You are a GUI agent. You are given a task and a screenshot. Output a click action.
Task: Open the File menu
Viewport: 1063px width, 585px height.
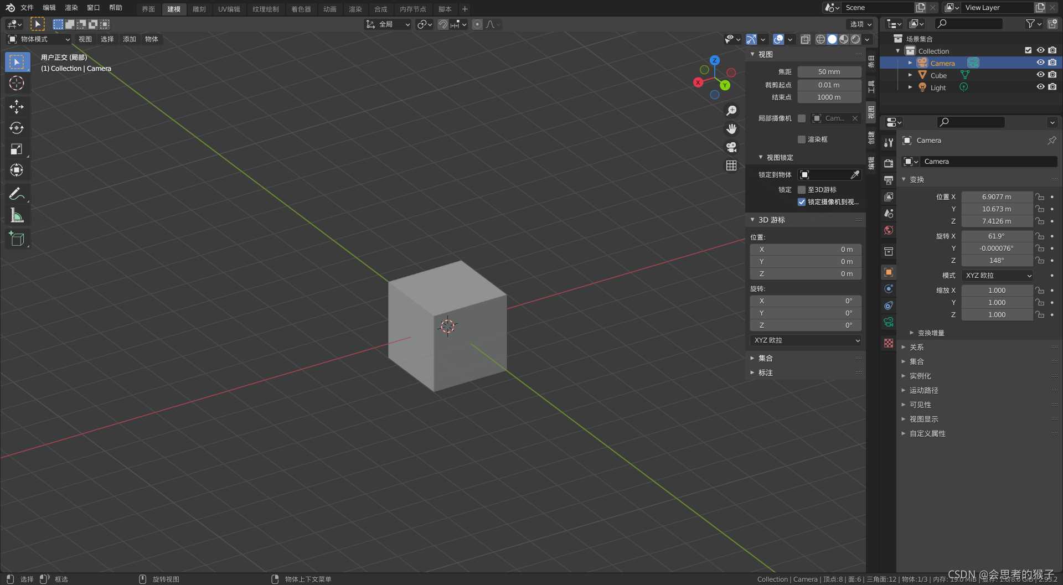point(27,8)
